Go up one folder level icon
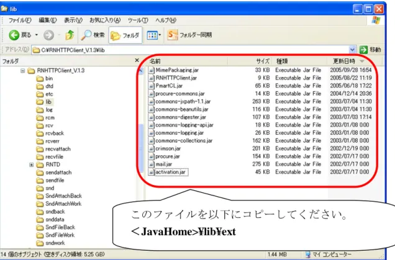The image size is (395, 260). pyautogui.click(x=70, y=35)
